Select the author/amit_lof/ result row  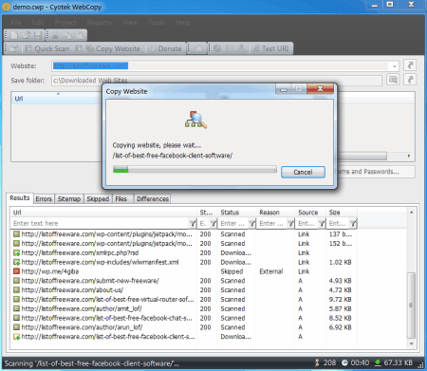click(183, 308)
